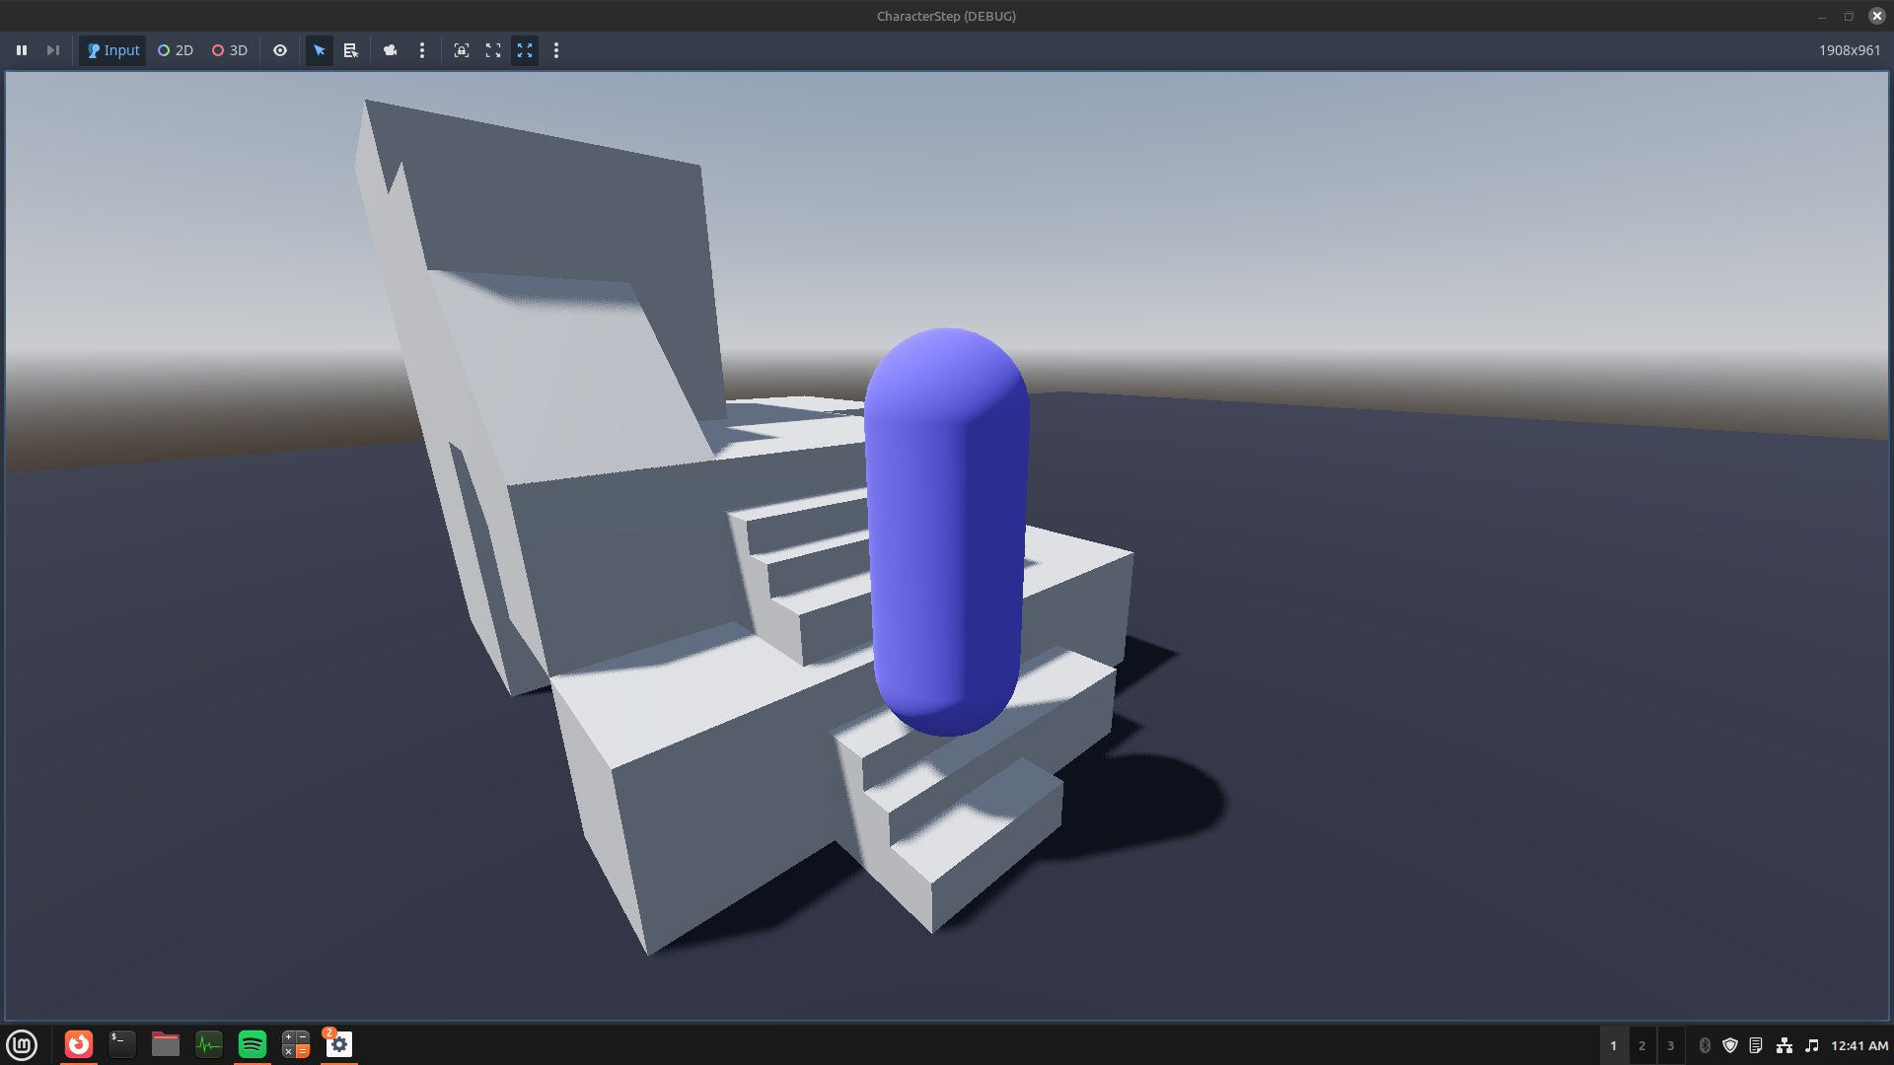
Task: Open the Linux Mint start menu
Action: [22, 1044]
